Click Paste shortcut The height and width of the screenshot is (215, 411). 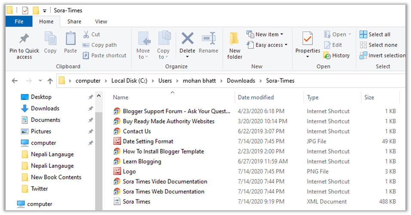tap(104, 55)
